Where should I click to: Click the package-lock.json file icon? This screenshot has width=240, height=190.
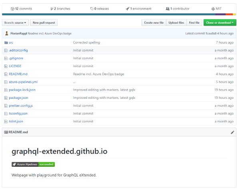[6, 90]
